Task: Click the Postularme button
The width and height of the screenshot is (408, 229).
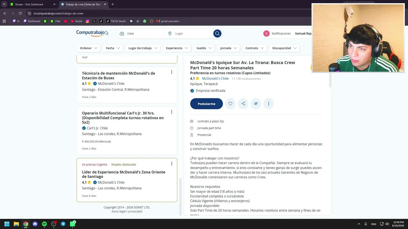Action: 207,104
